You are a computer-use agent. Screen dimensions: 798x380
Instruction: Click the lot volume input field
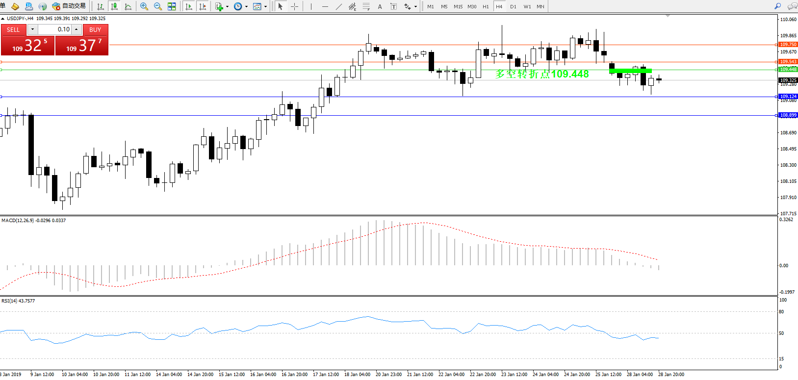[54, 29]
